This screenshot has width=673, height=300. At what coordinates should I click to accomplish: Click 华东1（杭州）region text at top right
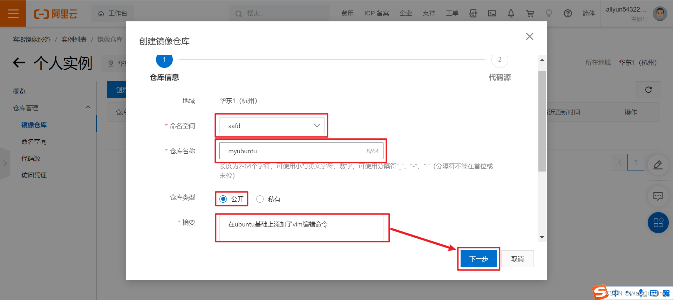coord(638,63)
